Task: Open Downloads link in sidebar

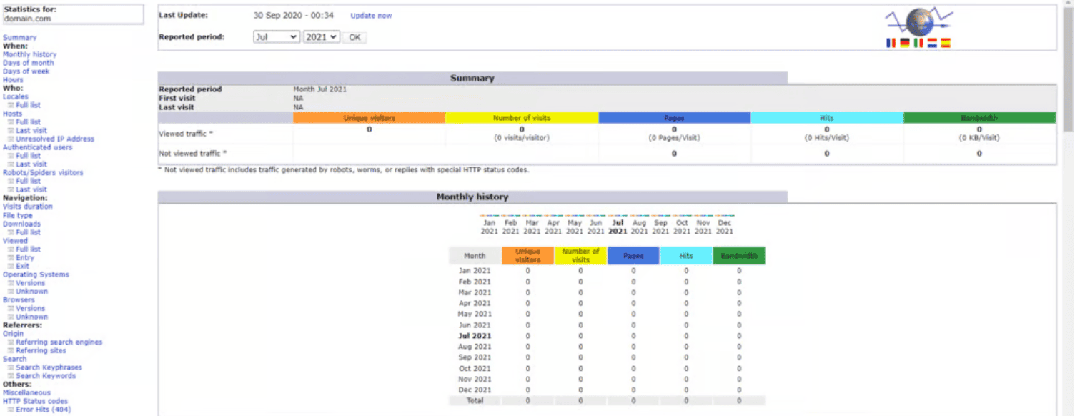Action: click(21, 224)
